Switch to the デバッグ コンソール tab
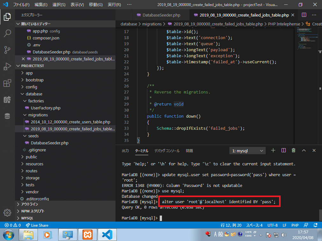This screenshot has width=322, height=241. tap(167, 151)
